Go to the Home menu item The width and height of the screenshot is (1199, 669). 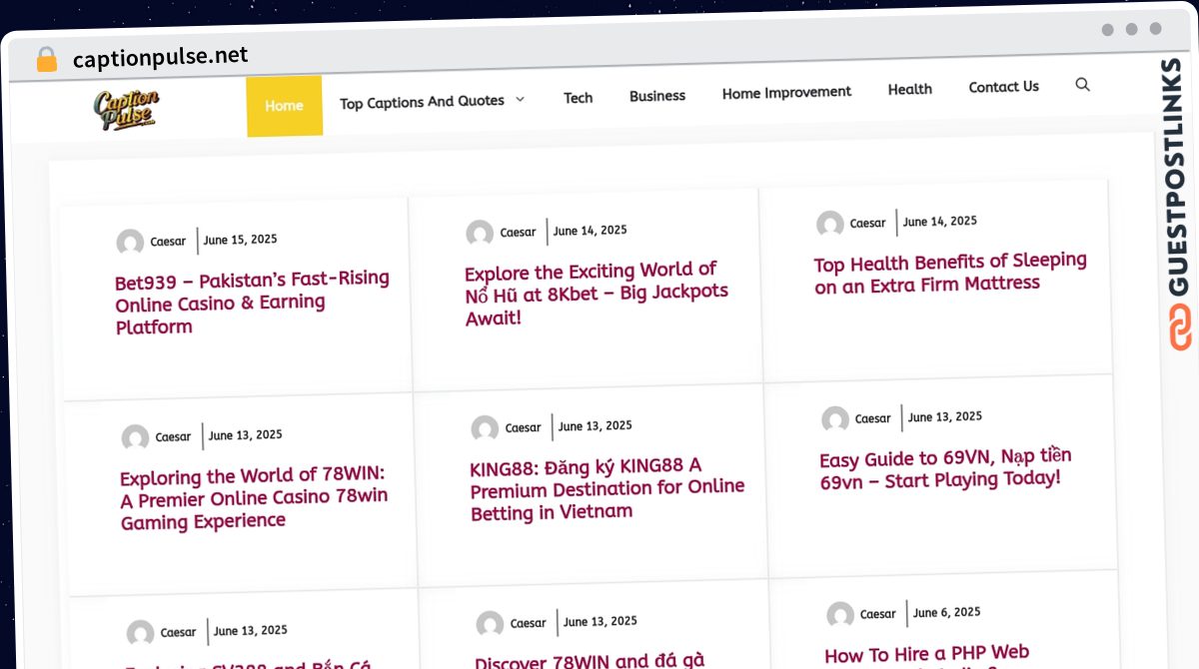pos(284,105)
